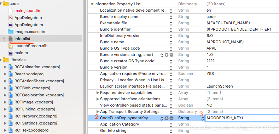The image size is (279, 134).
Task: Click the $(PRODUCT_BUNDLE_IDENTIFIER) value
Action: [239, 29]
